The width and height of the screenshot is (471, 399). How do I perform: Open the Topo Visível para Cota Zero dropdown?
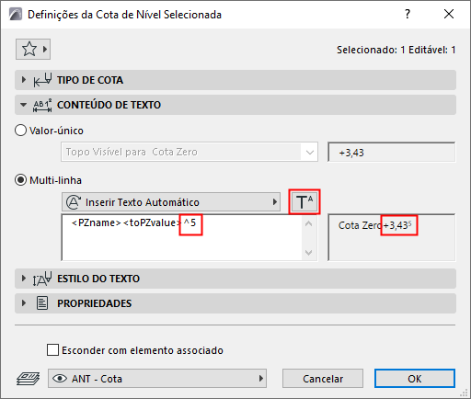point(190,152)
